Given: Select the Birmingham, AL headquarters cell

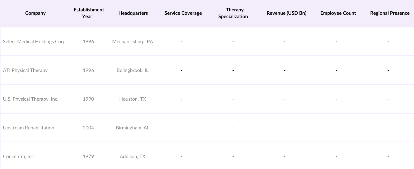Looking at the screenshot, I should click(x=132, y=128).
